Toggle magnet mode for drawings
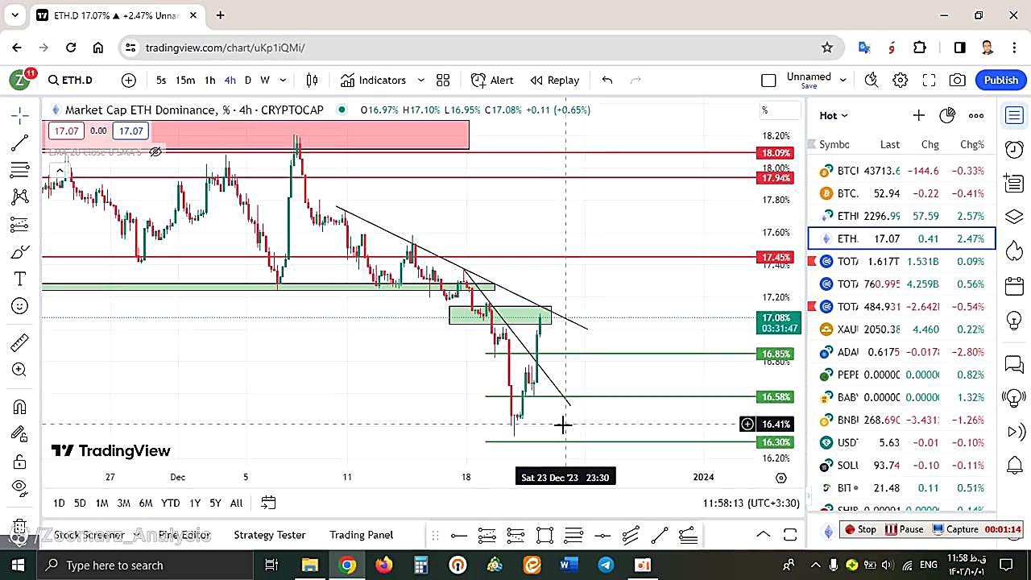This screenshot has height=580, width=1031. coord(20,407)
